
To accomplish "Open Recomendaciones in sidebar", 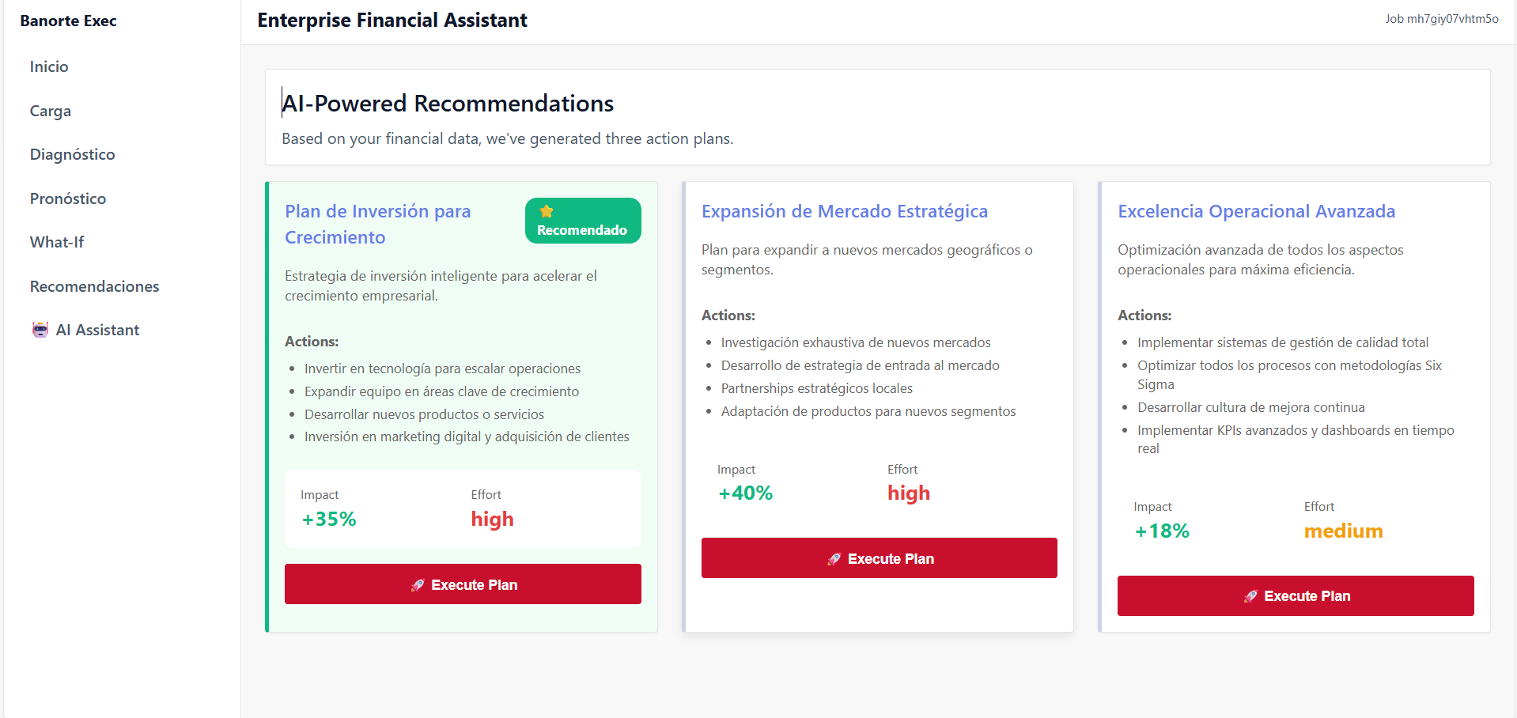I will pyautogui.click(x=95, y=287).
